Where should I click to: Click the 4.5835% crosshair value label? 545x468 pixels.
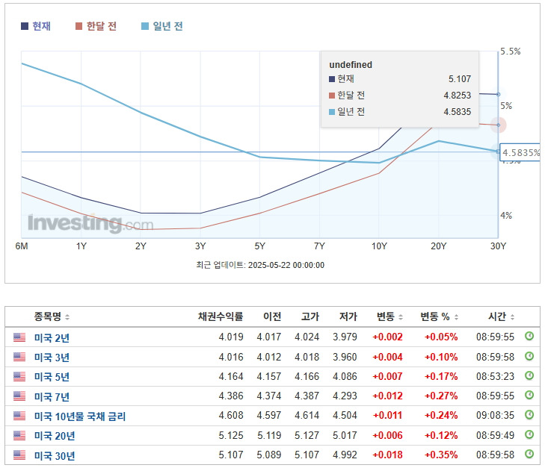click(520, 153)
